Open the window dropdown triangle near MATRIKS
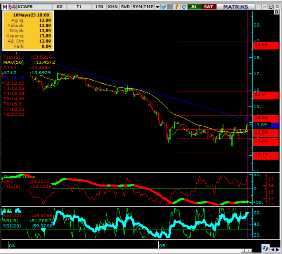 click(259, 7)
